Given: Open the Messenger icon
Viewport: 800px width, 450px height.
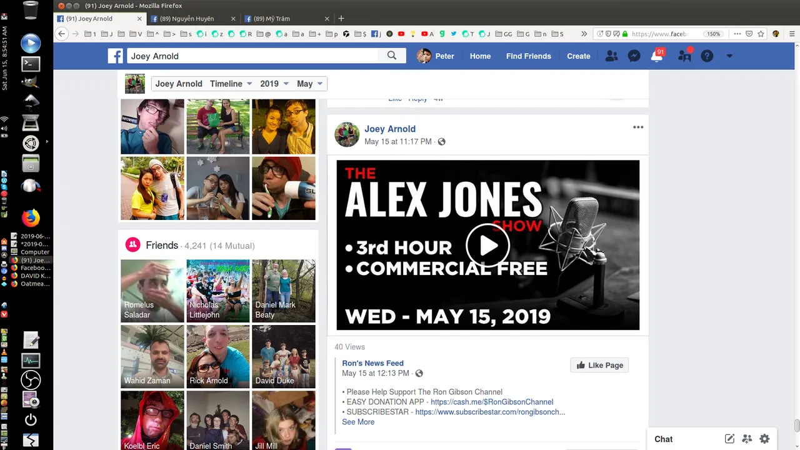Looking at the screenshot, I should click(634, 56).
